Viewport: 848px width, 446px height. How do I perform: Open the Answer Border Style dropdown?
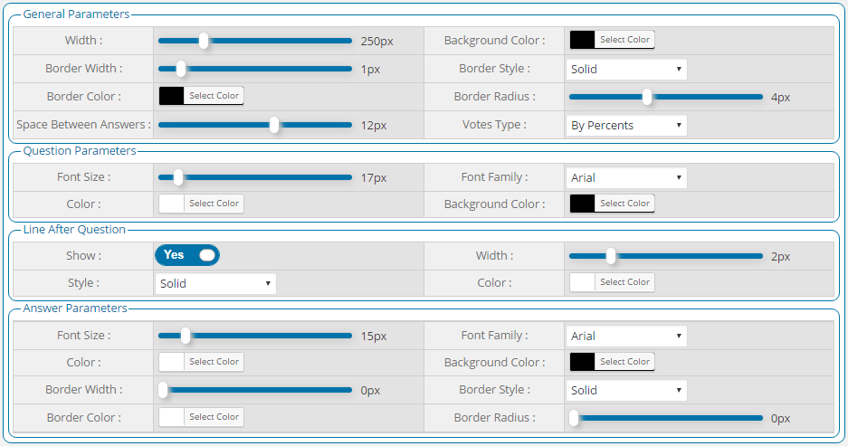coord(625,390)
